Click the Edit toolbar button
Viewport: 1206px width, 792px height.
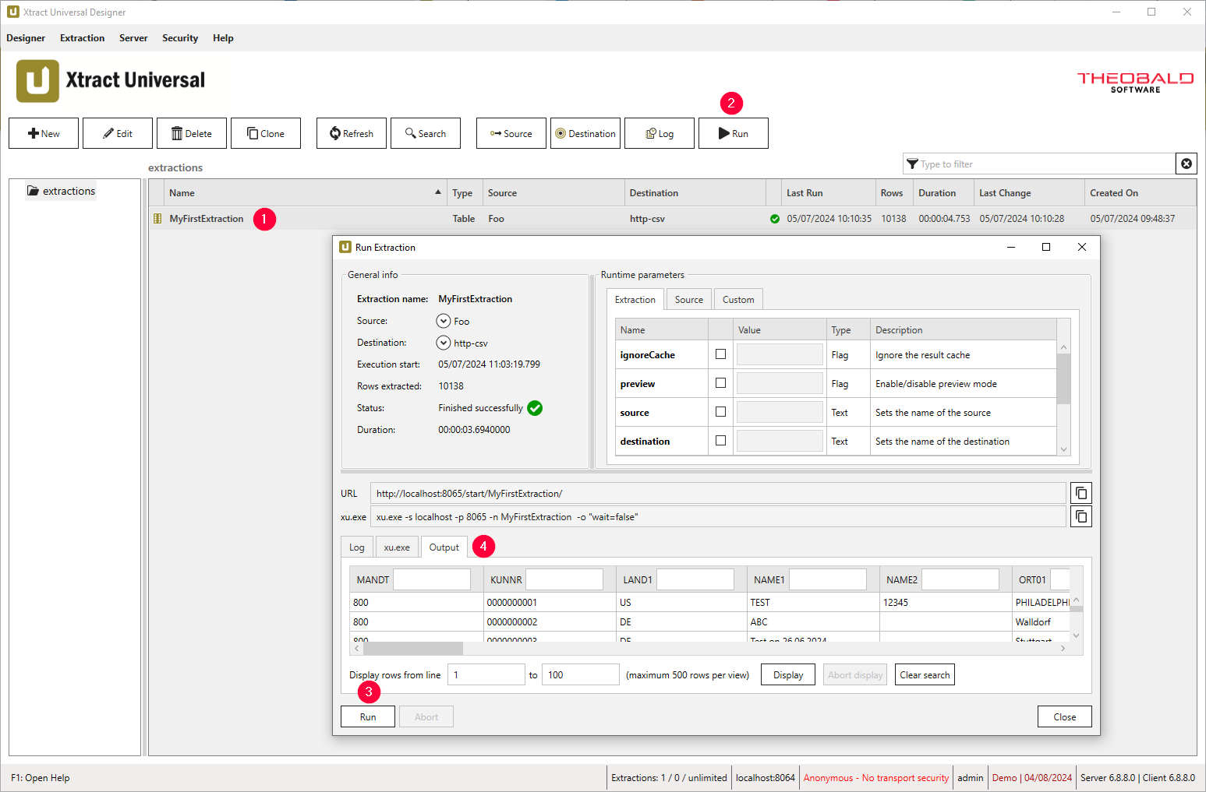point(118,133)
